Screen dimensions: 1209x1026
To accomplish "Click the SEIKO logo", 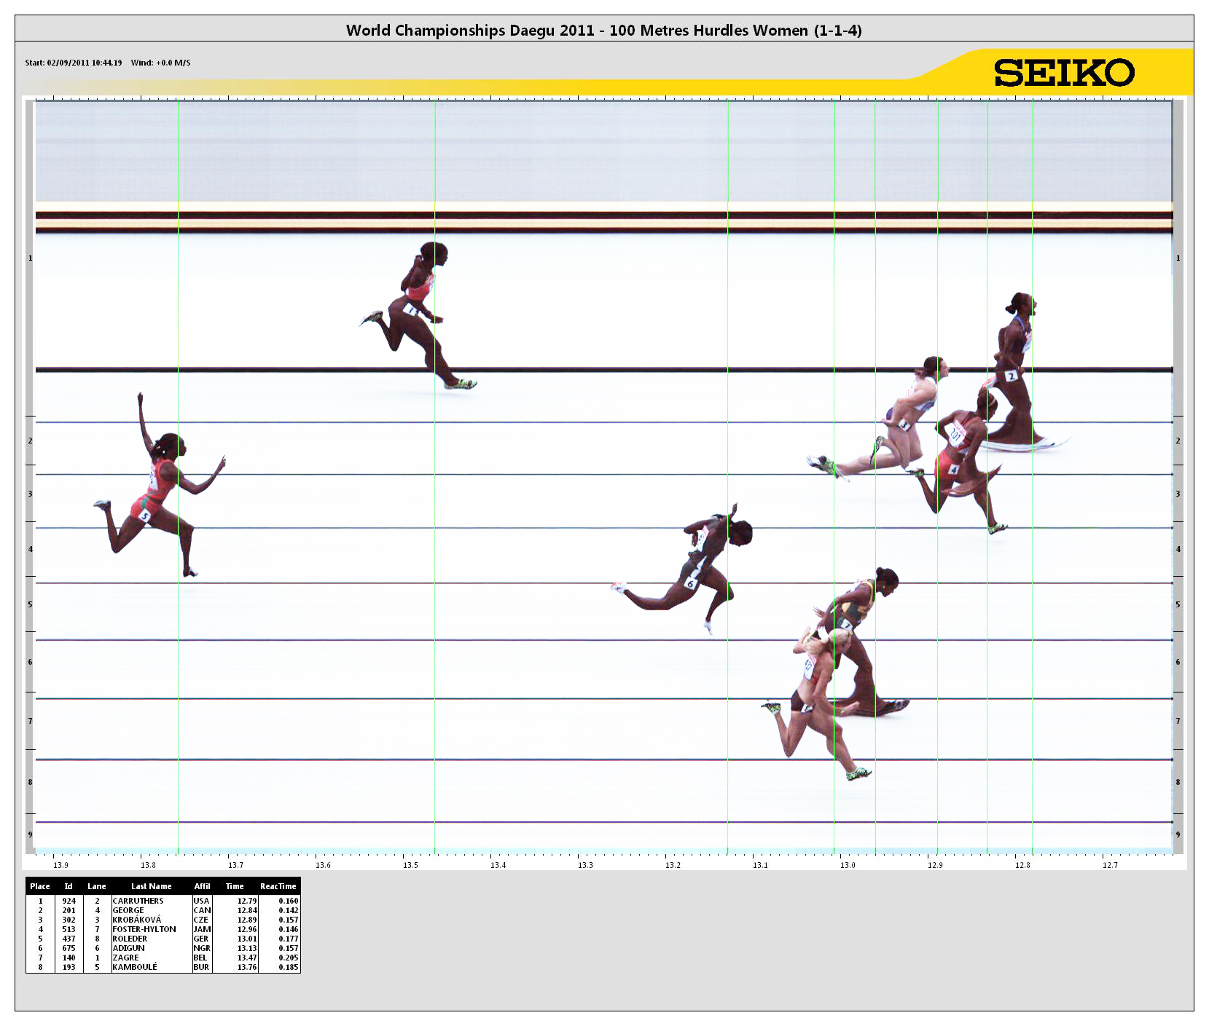I will coord(1064,74).
